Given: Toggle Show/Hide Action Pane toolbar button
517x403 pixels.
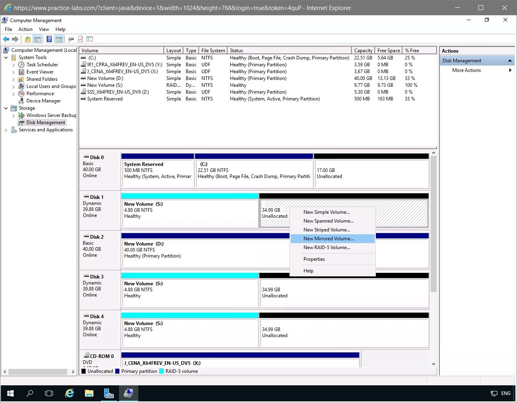Looking at the screenshot, I should coord(59,39).
